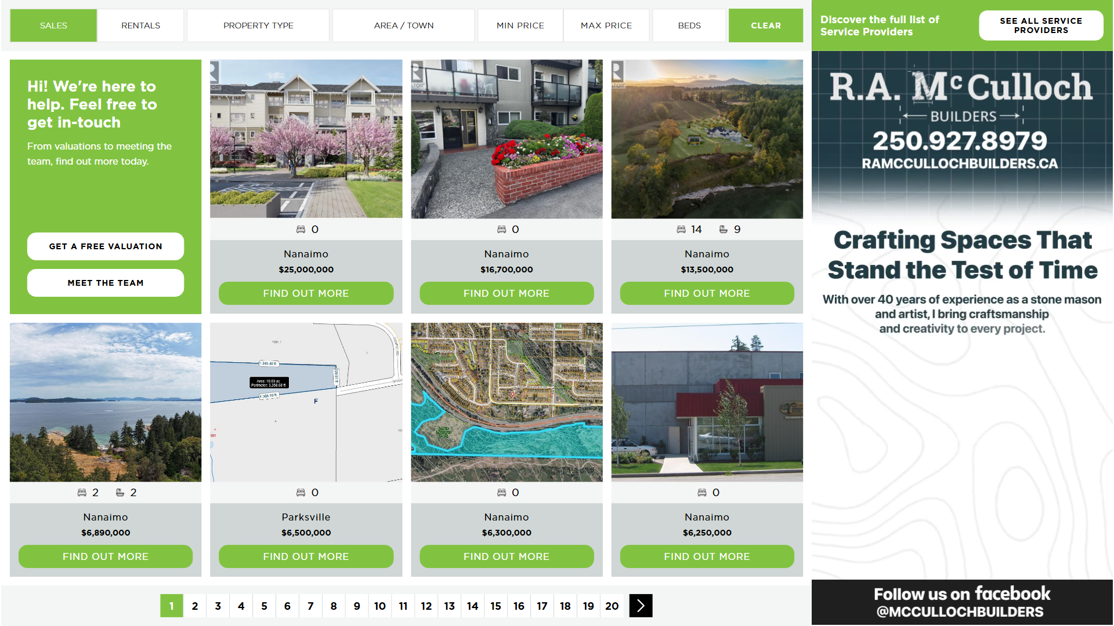
Task: Go to page 2 of listings
Action: (195, 606)
